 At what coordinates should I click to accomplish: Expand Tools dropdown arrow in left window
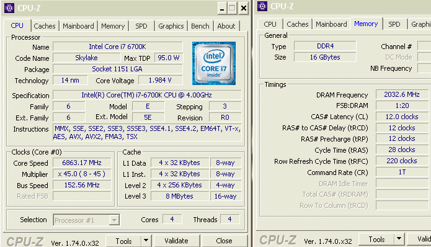click(146, 241)
